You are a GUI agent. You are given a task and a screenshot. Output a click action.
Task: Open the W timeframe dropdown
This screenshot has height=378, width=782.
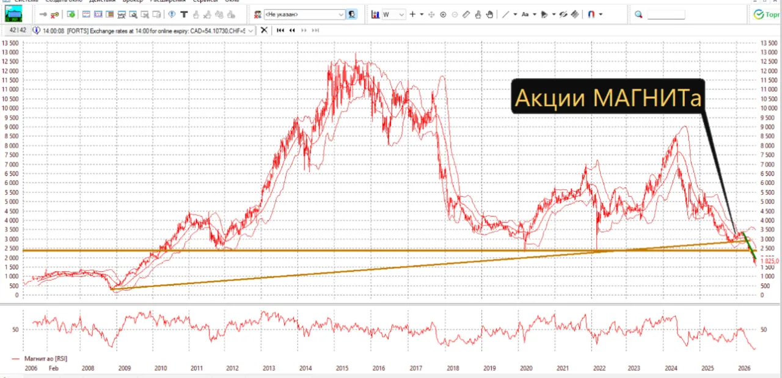tap(393, 14)
